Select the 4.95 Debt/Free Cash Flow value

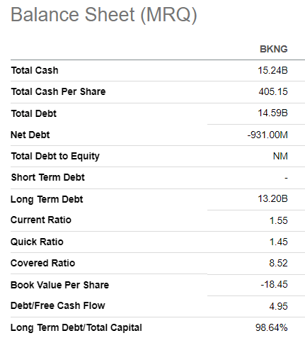(278, 306)
